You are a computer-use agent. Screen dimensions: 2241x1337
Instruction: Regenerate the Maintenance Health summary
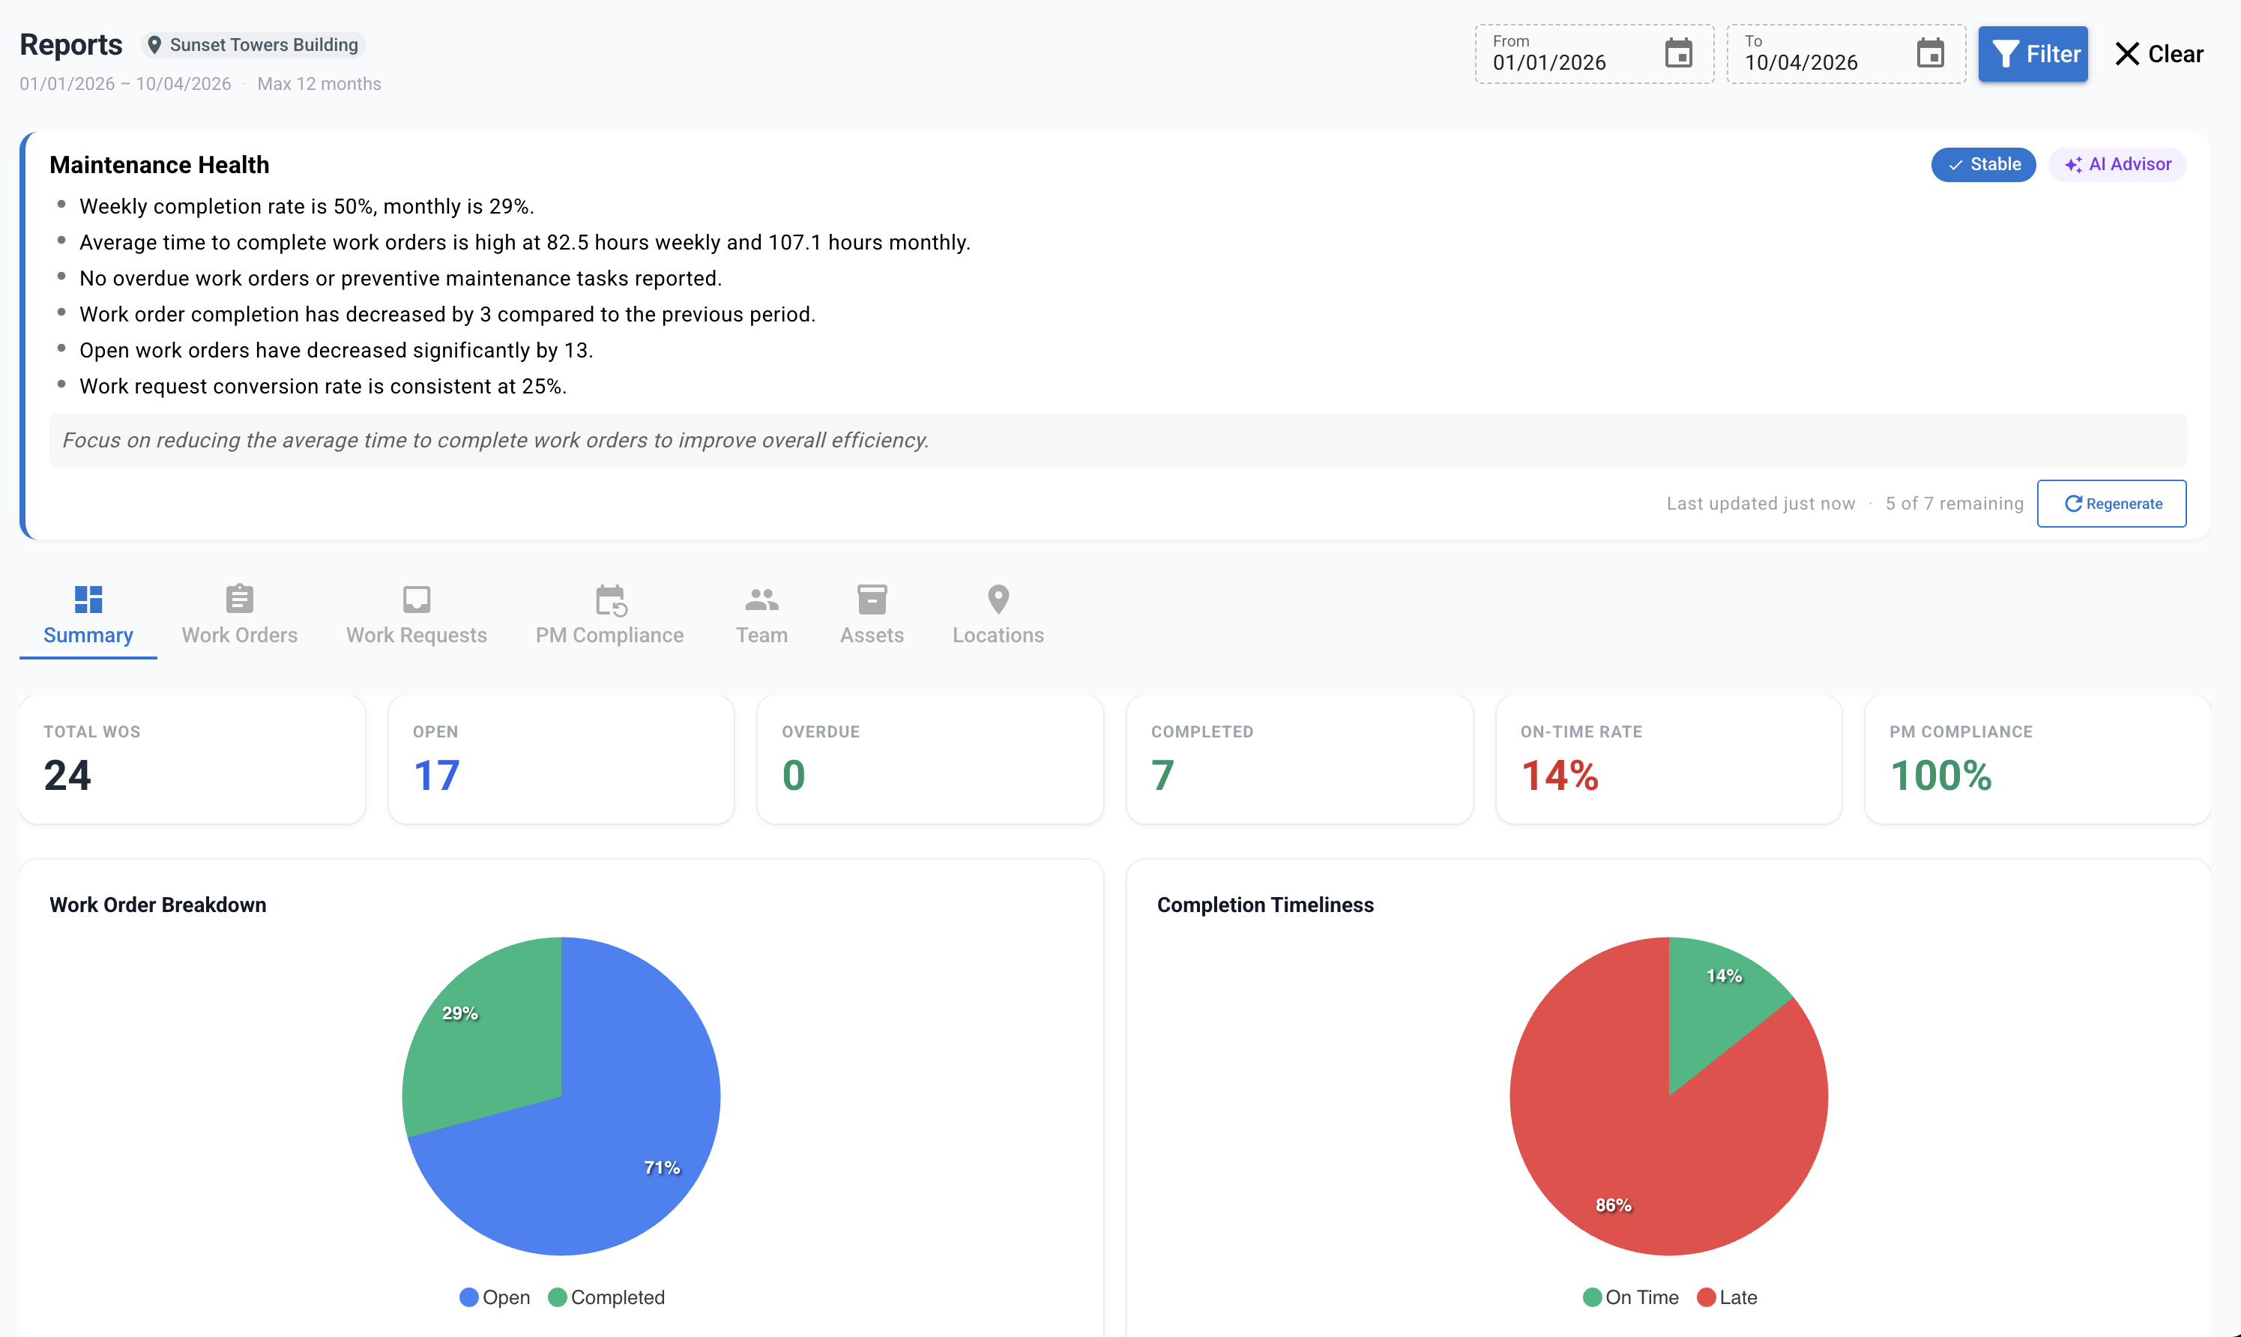pyautogui.click(x=2111, y=504)
